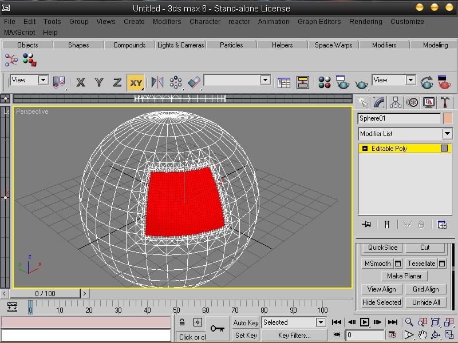Open the Key Filters dialog

(294, 336)
